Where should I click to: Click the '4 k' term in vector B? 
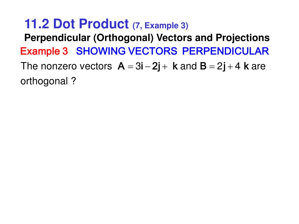pyautogui.click(x=242, y=66)
